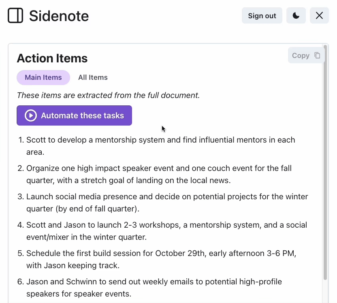
Task: Click the Sidenote sidebar panel logo icon
Action: point(15,15)
